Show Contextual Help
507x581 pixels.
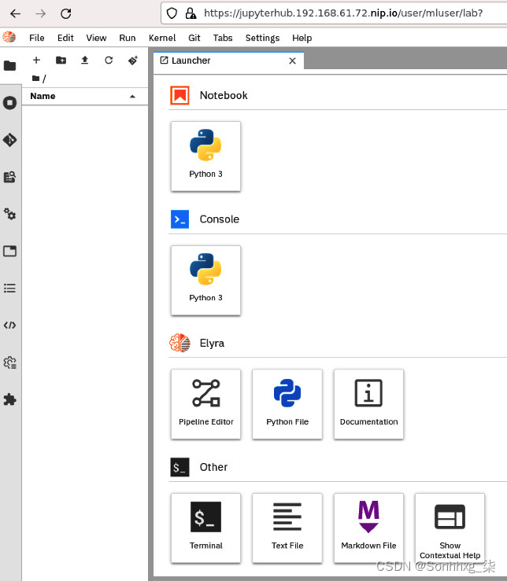[450, 528]
